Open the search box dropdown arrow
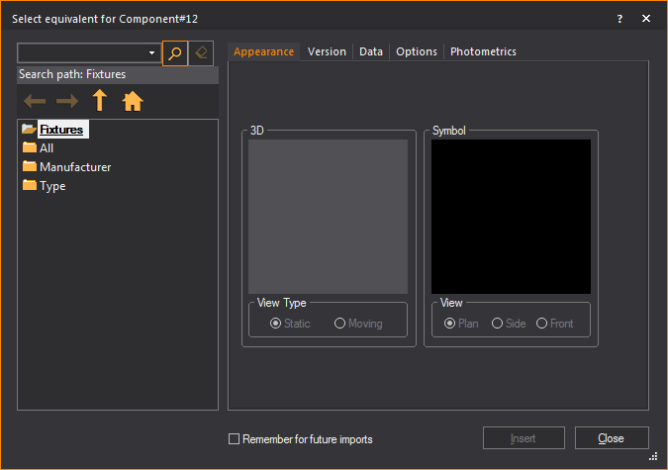This screenshot has height=470, width=668. (x=151, y=53)
